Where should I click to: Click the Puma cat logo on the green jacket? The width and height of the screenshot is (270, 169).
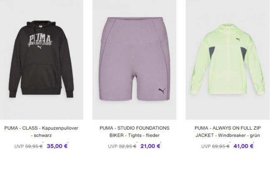point(238,39)
